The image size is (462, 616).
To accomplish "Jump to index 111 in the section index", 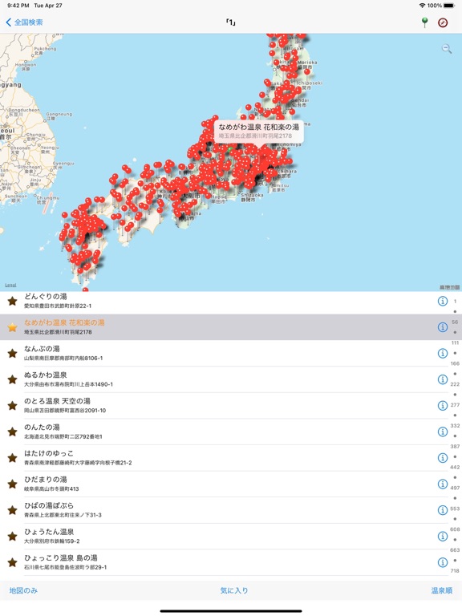I will 455,343.
